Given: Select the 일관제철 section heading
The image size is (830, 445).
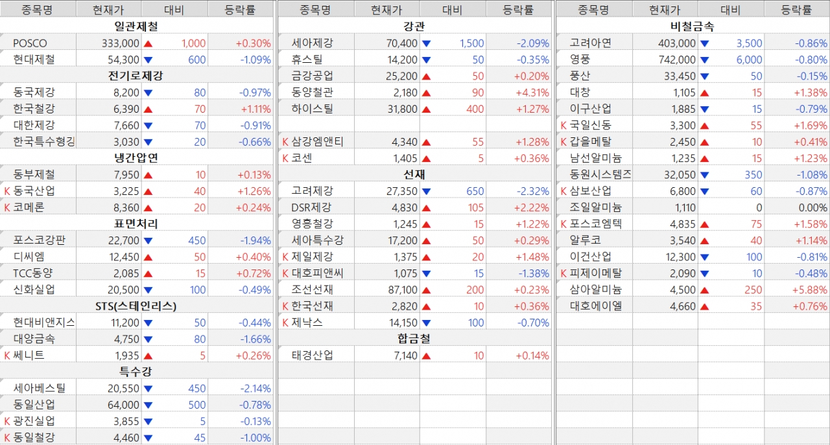Looking at the screenshot, I should click(x=136, y=27).
